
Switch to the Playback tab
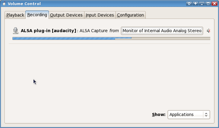15,15
